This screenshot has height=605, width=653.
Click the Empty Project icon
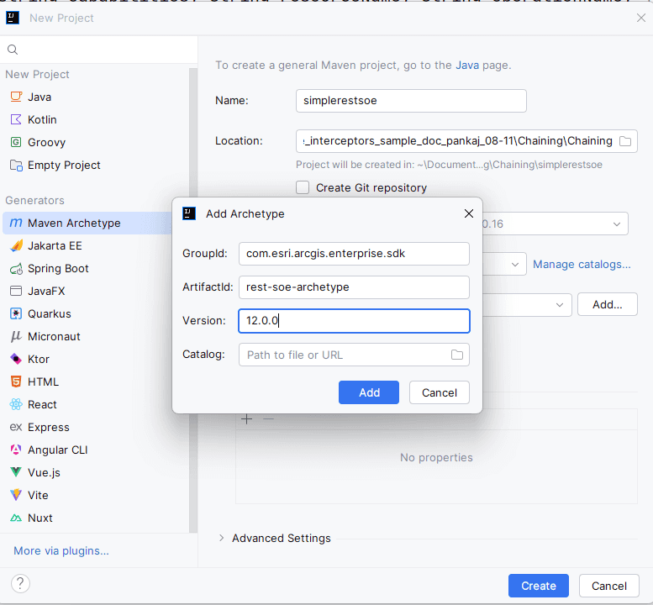16,166
